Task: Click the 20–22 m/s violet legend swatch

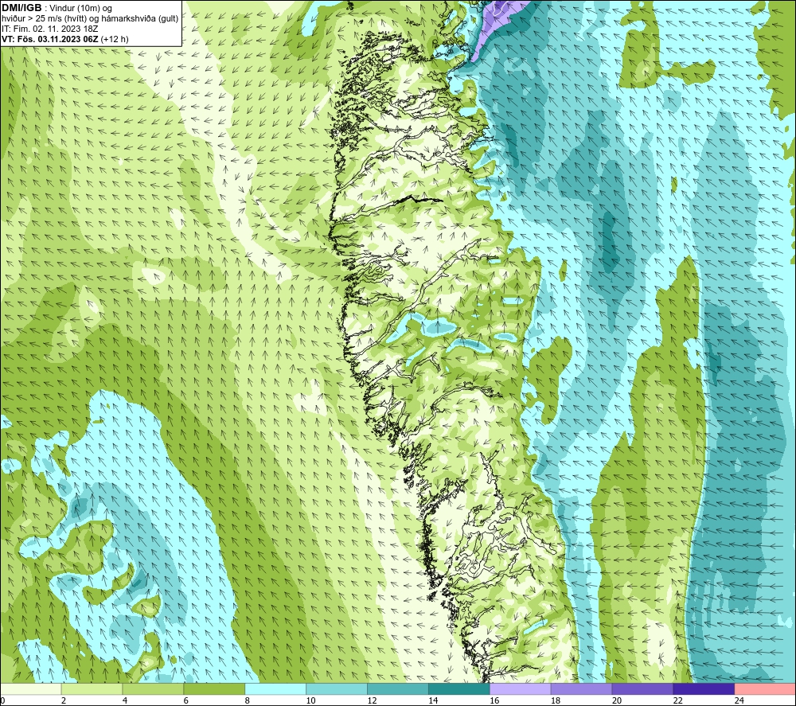Action: [642, 689]
